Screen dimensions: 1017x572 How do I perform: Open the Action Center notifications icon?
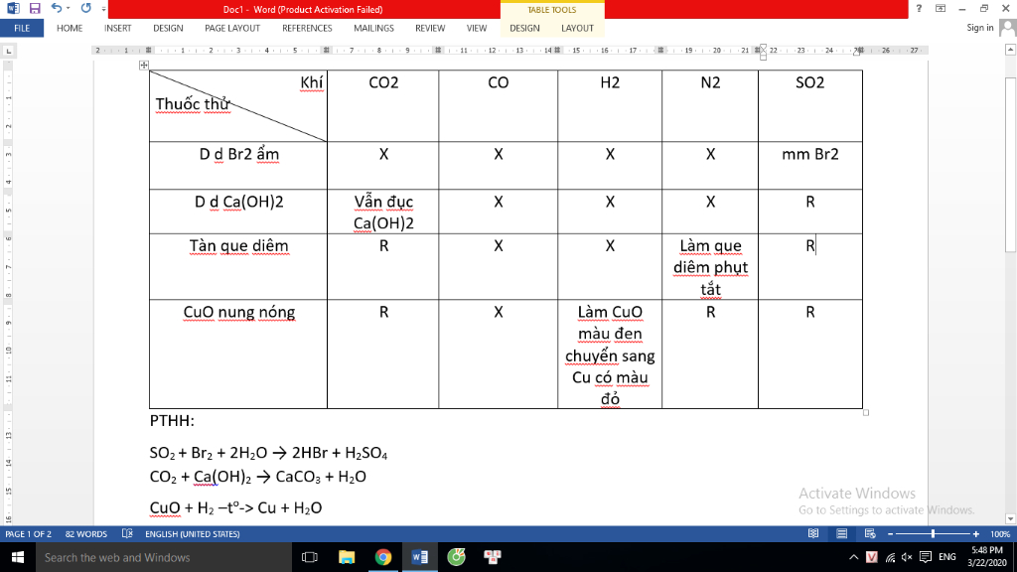click(x=926, y=557)
